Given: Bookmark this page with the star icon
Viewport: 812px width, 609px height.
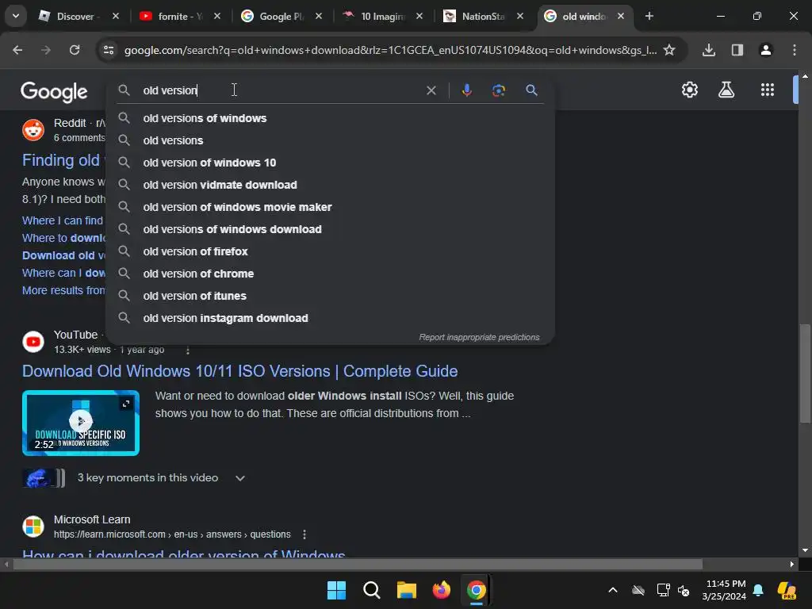Looking at the screenshot, I should tap(669, 50).
